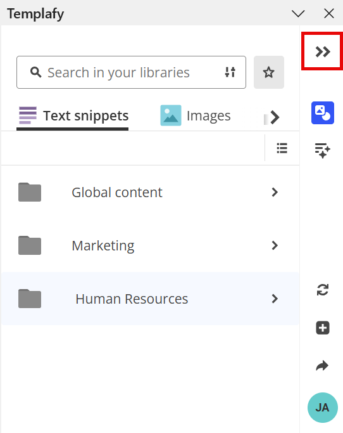Open Templafy pane dropdown arrow

(x=298, y=13)
